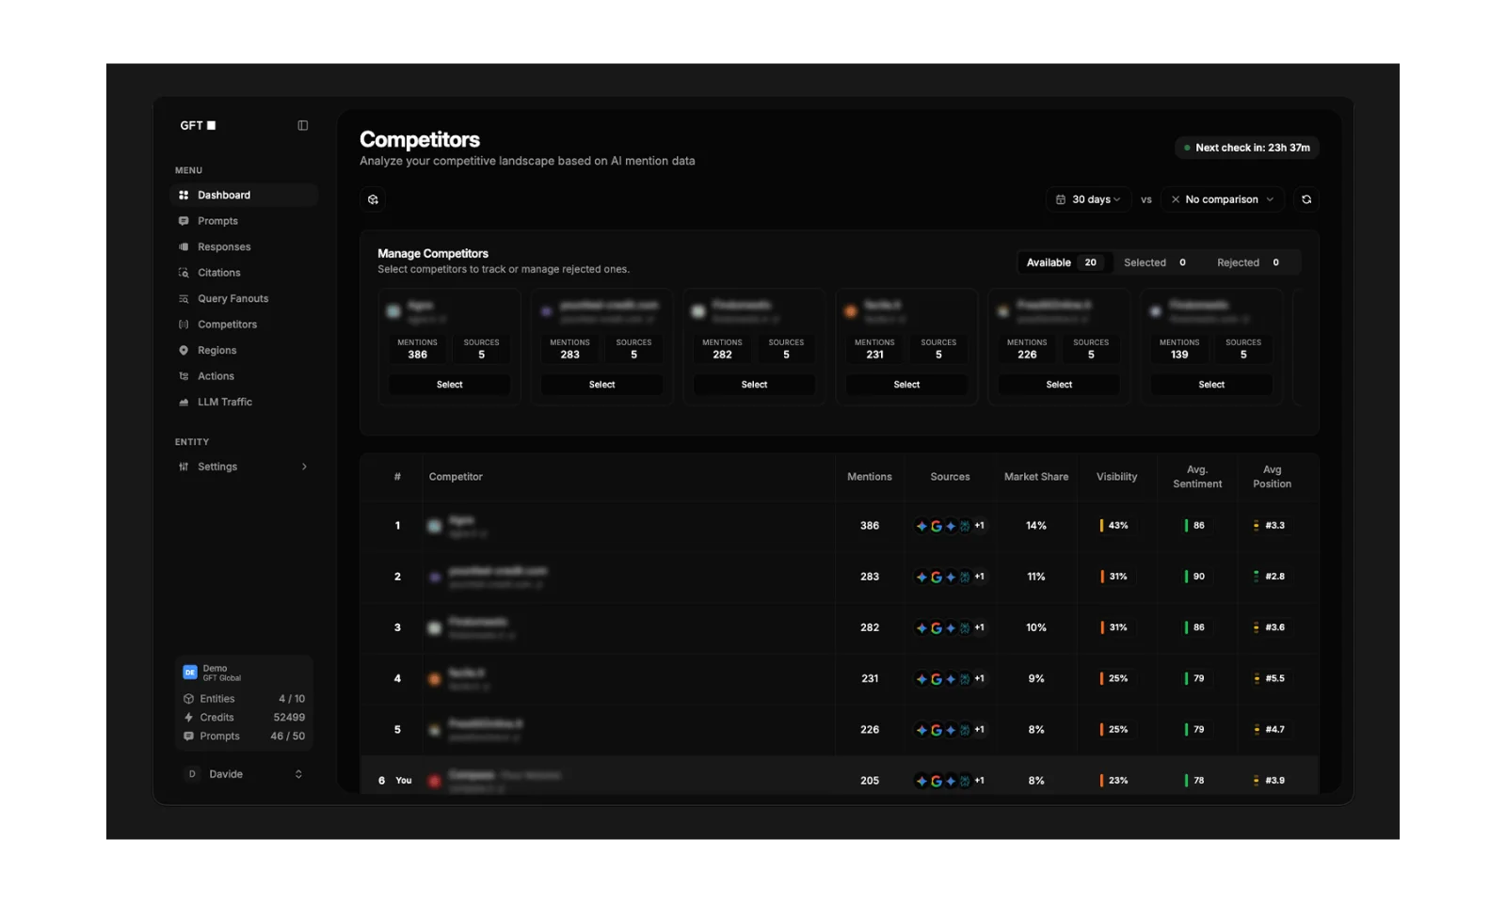Click the Competitor column header
Viewport: 1506px width, 903px height.
pyautogui.click(x=456, y=477)
